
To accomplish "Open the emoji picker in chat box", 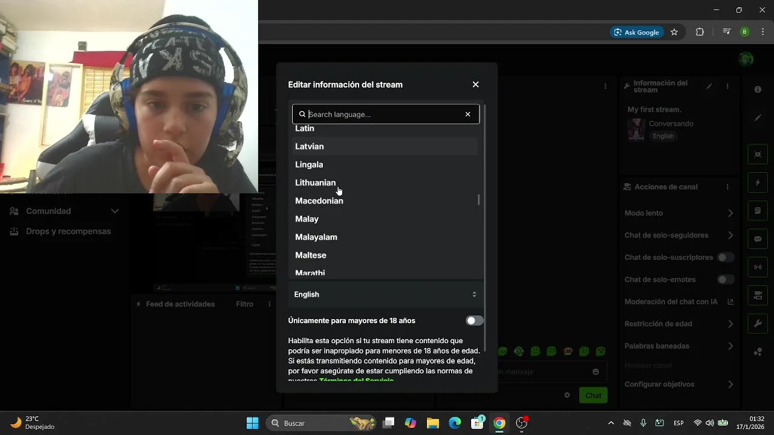I will point(596,372).
